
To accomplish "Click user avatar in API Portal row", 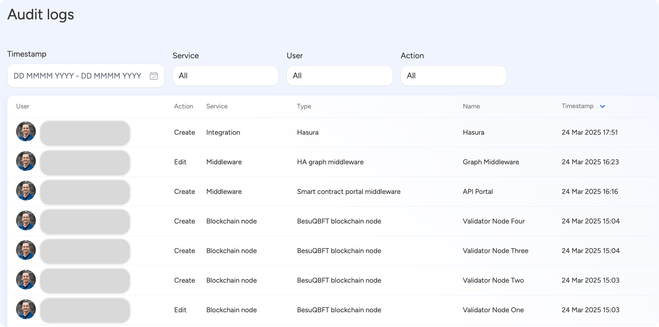I will tap(26, 191).
